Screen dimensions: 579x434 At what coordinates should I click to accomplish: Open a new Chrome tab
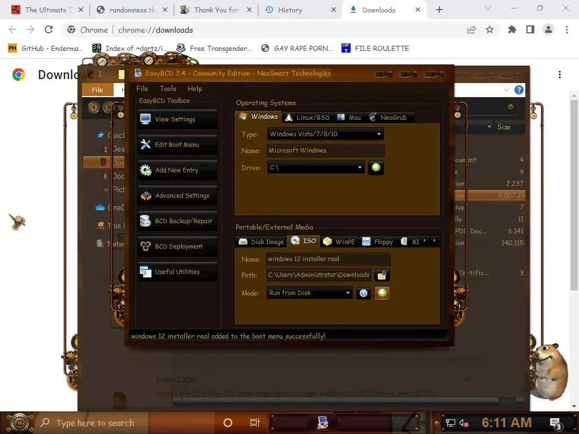coord(439,10)
